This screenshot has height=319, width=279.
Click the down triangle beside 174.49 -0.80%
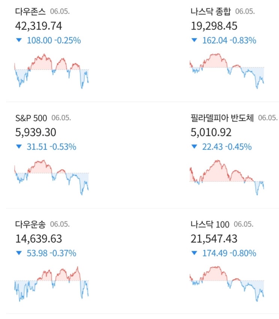click(194, 253)
